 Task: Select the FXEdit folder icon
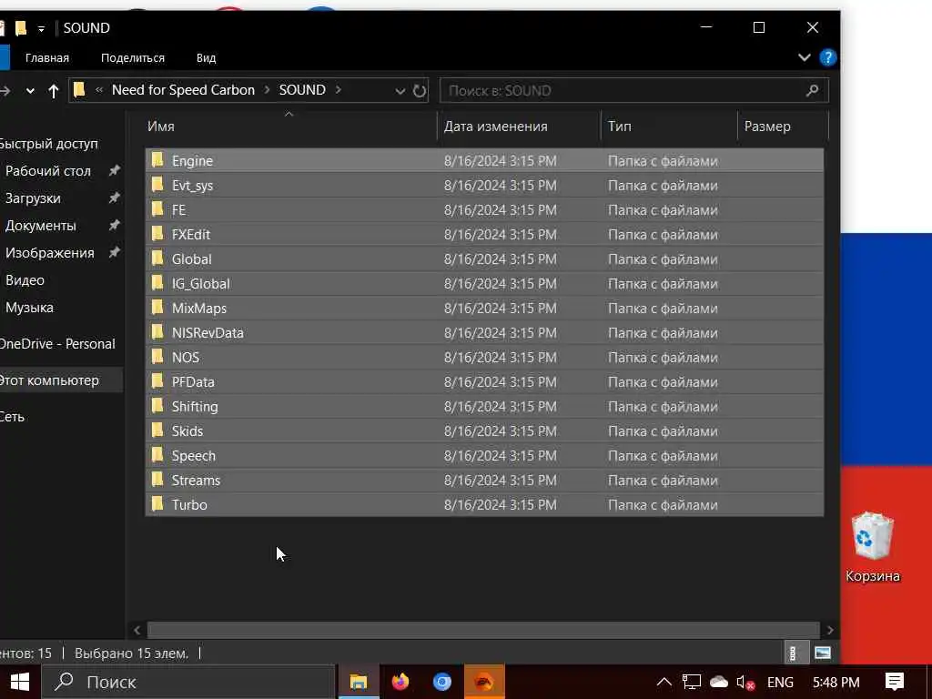tap(157, 234)
